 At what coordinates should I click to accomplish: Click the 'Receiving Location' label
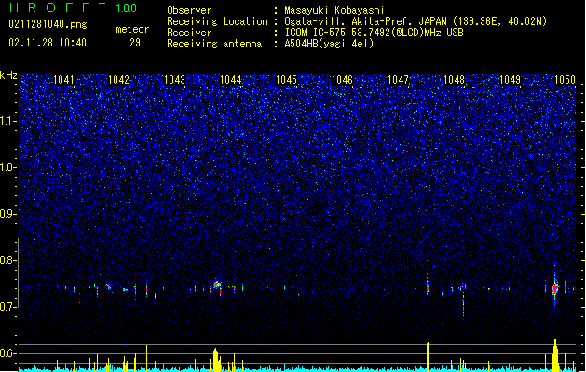click(217, 21)
